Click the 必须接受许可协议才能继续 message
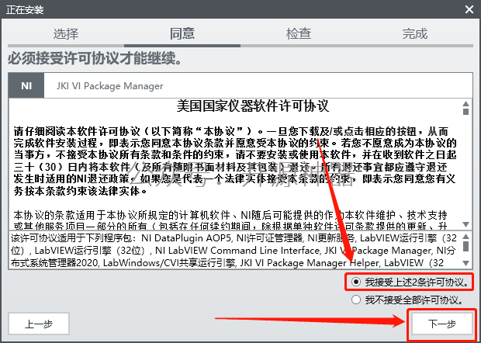This screenshot has width=481, height=343. click(95, 58)
